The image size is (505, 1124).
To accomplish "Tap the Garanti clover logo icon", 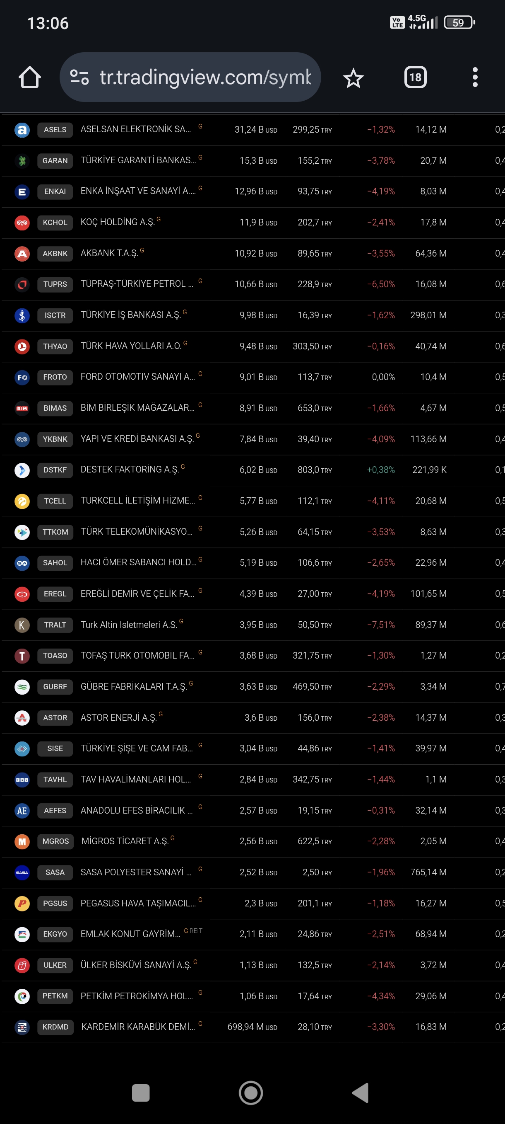I will [x=22, y=160].
